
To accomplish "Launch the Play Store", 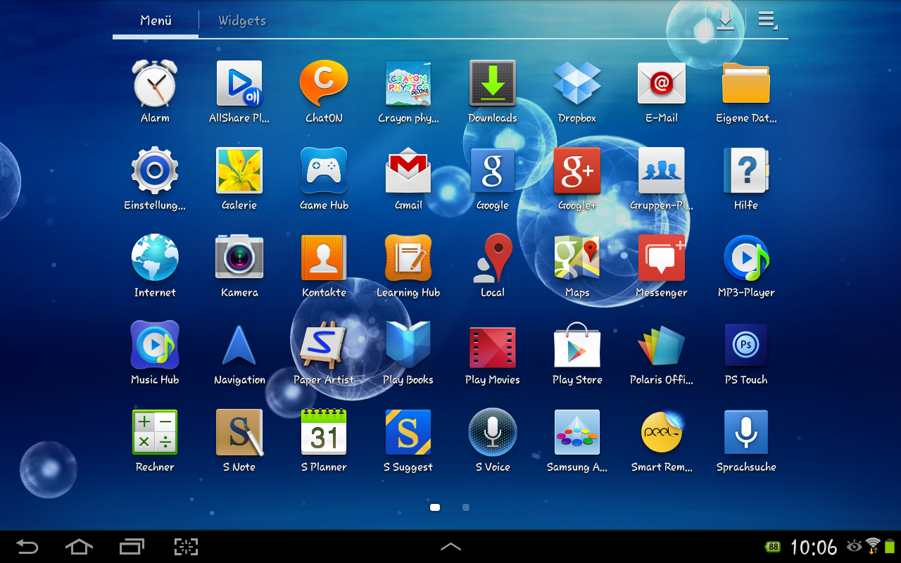I will pos(577,346).
